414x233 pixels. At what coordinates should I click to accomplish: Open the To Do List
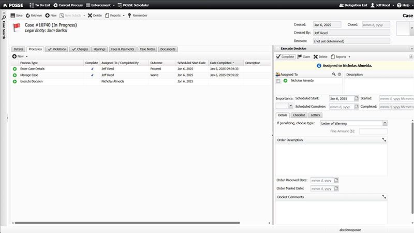(40, 5)
